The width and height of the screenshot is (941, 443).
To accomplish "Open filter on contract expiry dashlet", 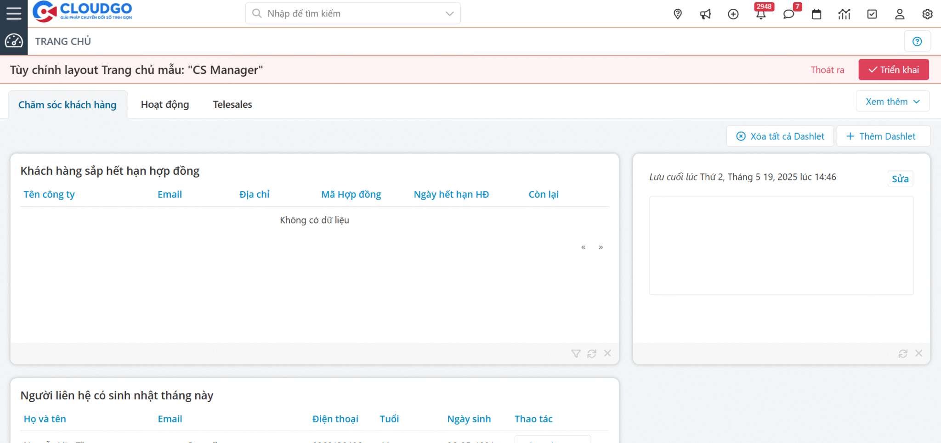I will 576,353.
